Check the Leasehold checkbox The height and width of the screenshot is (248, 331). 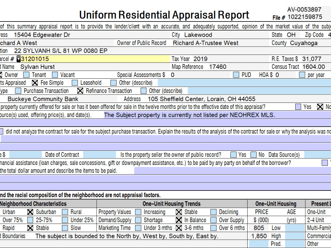click(75, 83)
